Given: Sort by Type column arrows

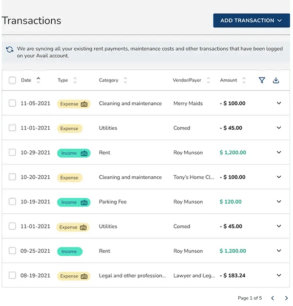Looking at the screenshot, I should click(75, 80).
